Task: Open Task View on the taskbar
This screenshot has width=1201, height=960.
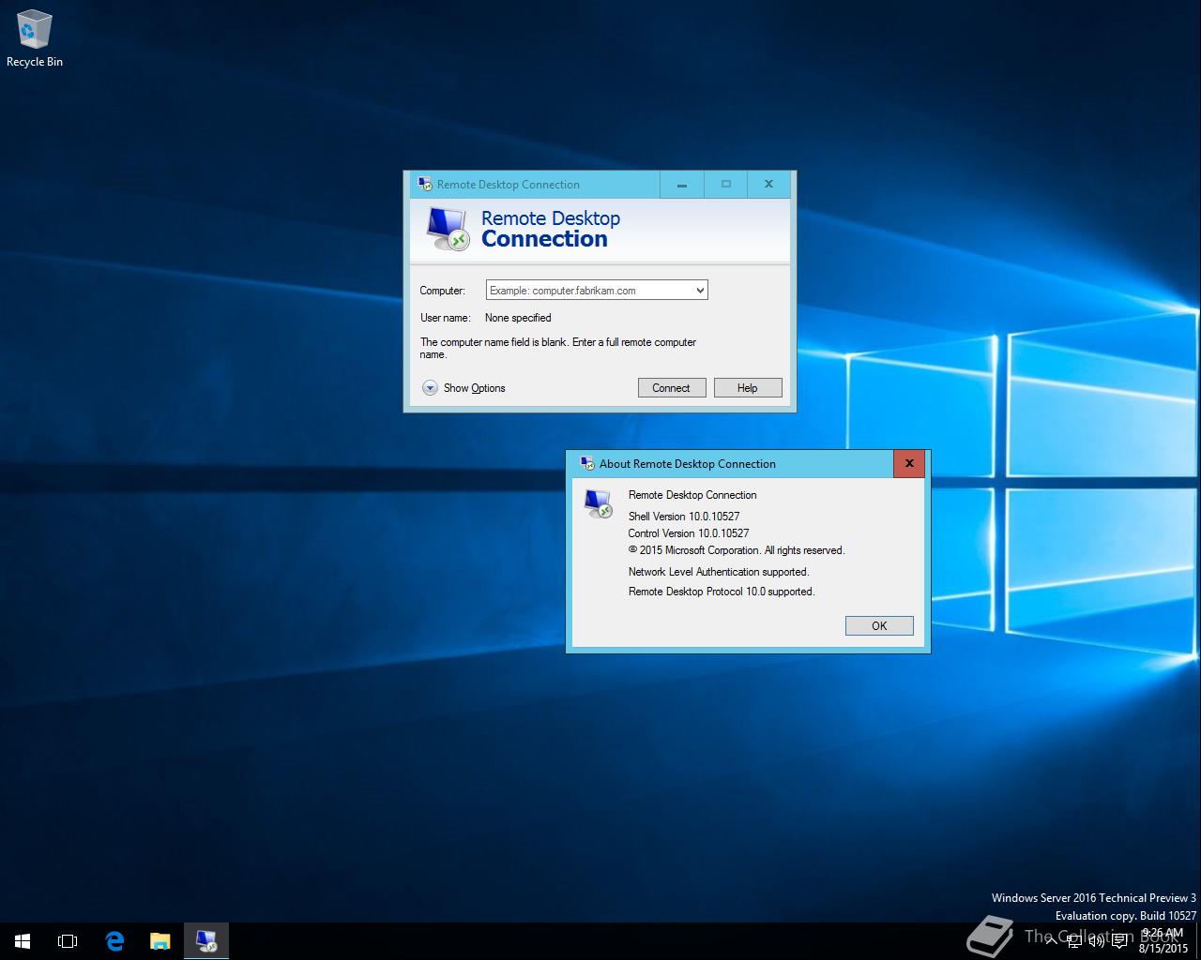Action: tap(68, 940)
